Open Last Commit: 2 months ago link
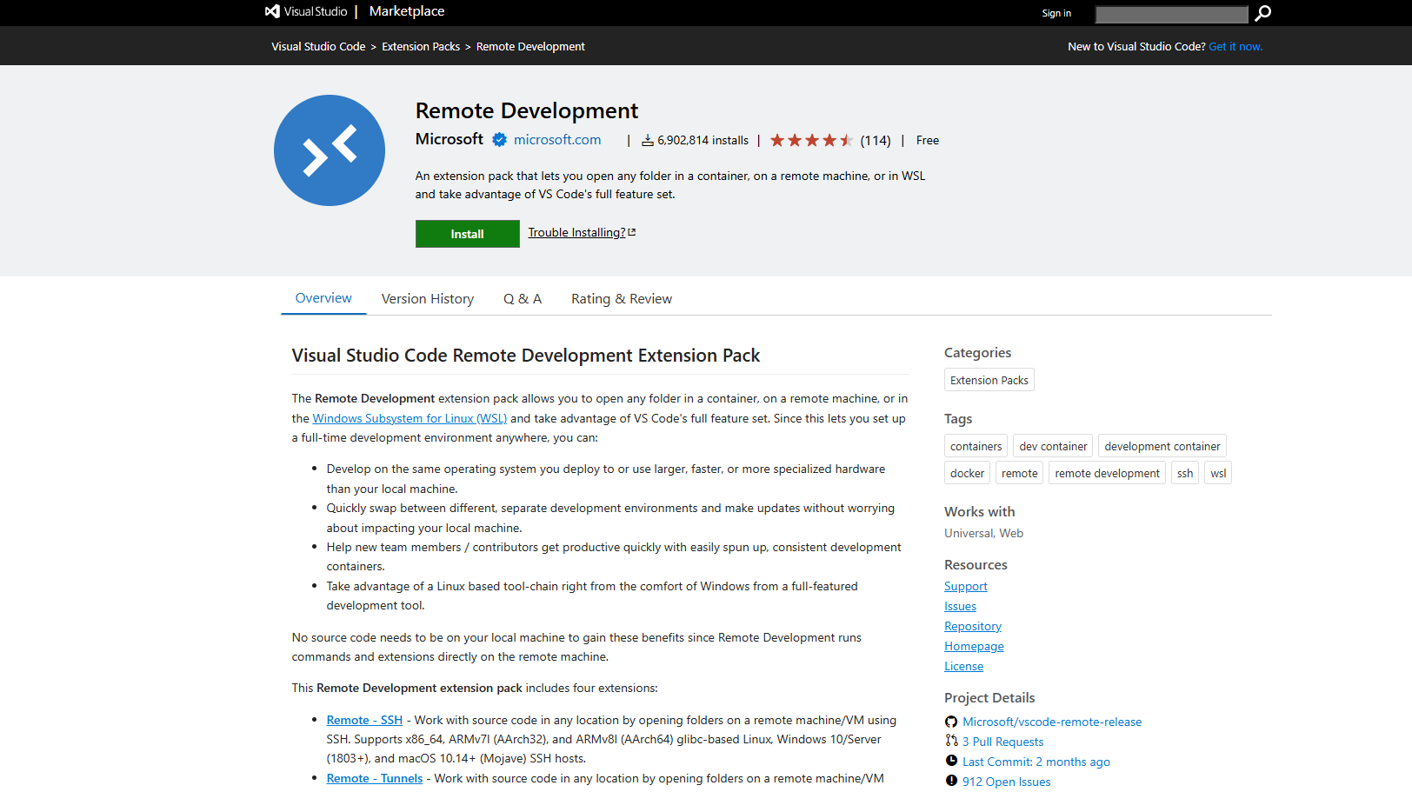Viewport: 1412px width, 792px height. [1036, 762]
